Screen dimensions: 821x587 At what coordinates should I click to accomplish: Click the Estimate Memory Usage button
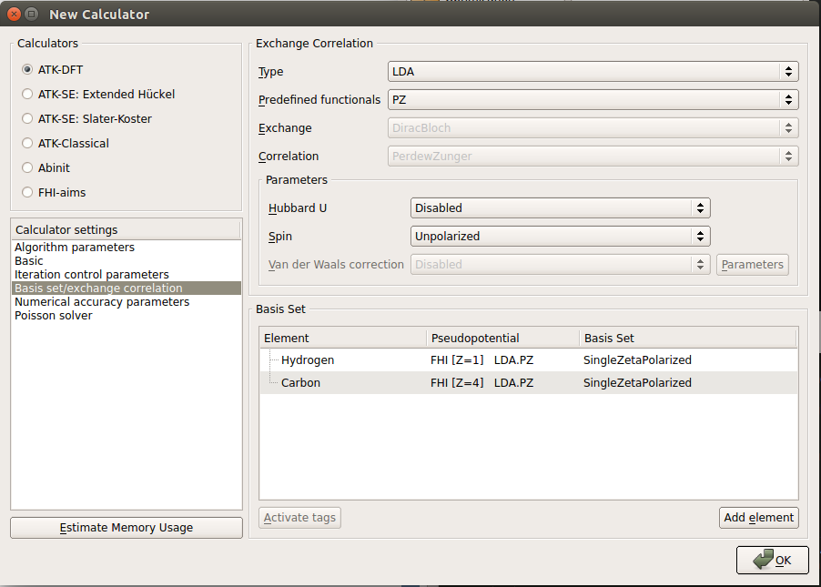[x=127, y=528]
